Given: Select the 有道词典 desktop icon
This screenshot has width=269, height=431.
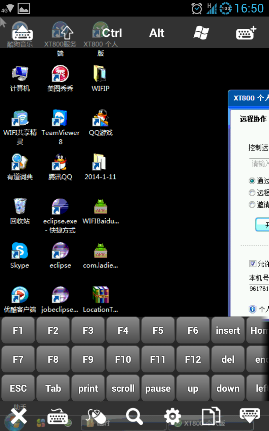Looking at the screenshot, I should pos(20,167).
